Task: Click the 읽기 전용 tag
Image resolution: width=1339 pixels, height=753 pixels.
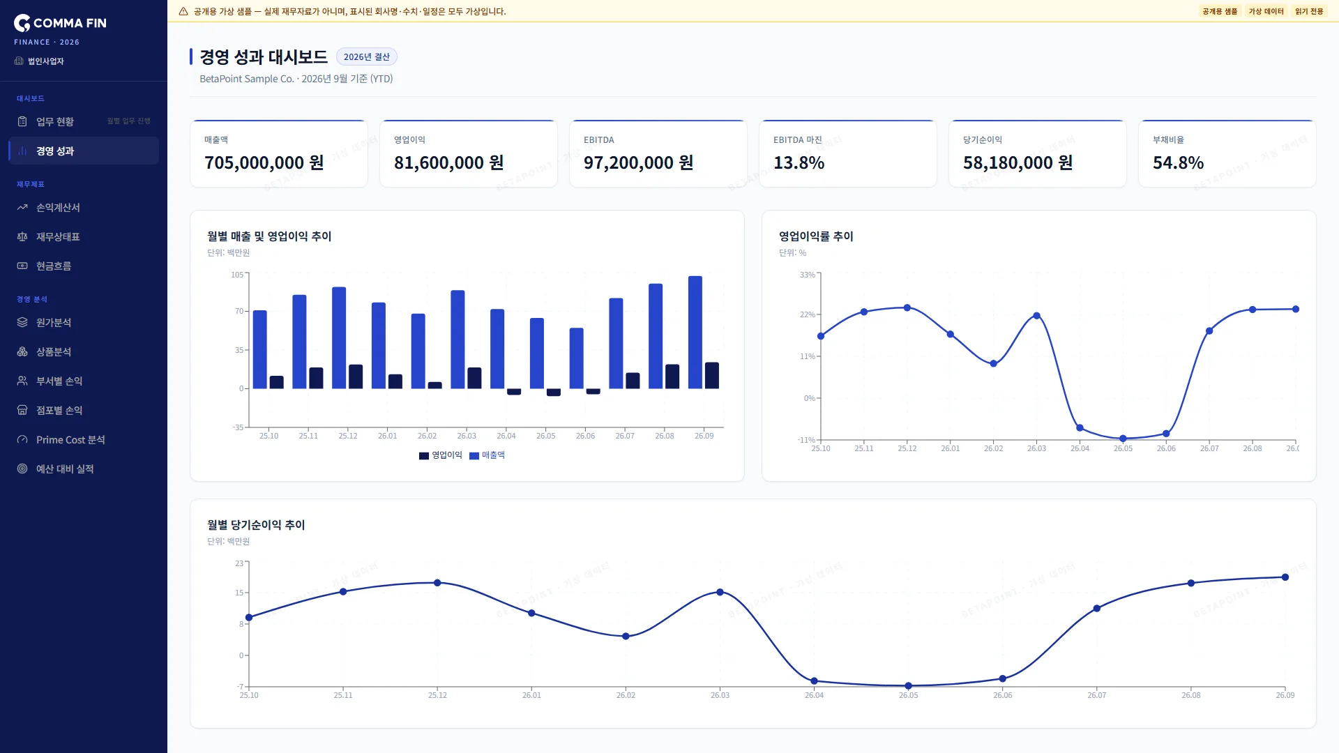Action: (1309, 11)
